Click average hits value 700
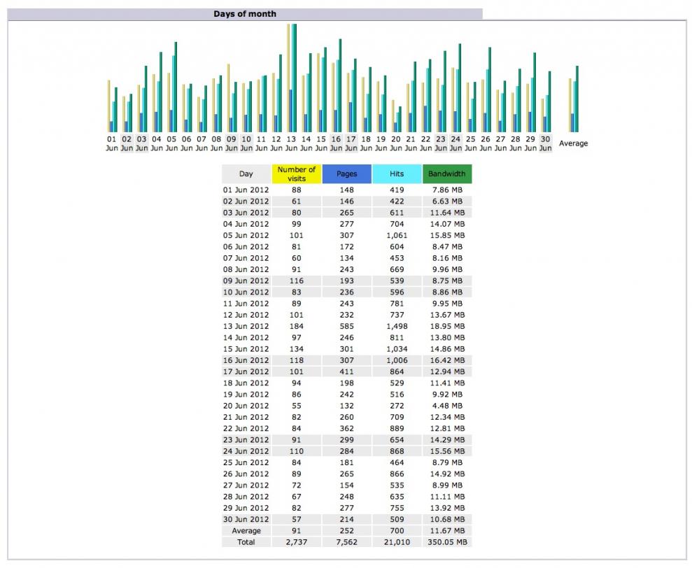This screenshot has height=568, width=692. [x=397, y=531]
